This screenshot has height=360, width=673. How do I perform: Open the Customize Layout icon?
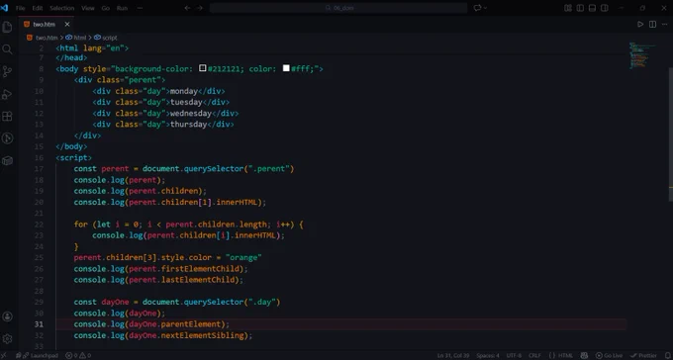point(568,8)
